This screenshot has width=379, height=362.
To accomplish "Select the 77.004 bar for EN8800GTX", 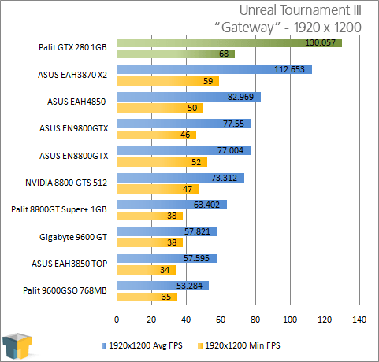I will pyautogui.click(x=184, y=151).
